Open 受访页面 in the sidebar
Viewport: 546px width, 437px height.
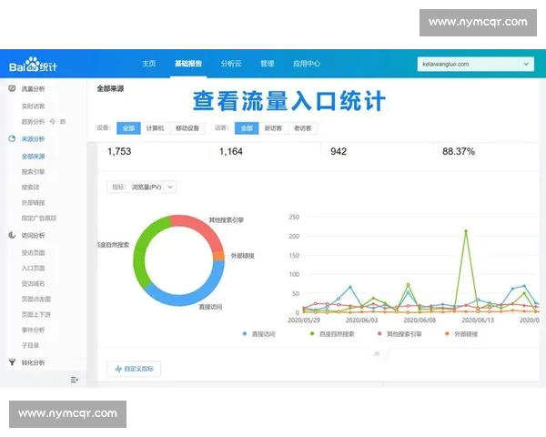pyautogui.click(x=33, y=253)
